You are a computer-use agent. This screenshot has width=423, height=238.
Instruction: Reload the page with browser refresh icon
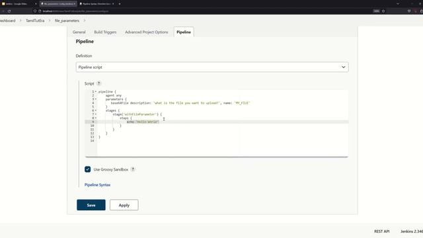(9, 11)
